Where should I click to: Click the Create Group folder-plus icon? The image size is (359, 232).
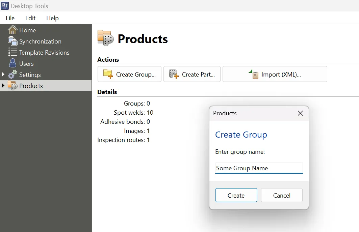coord(107,74)
